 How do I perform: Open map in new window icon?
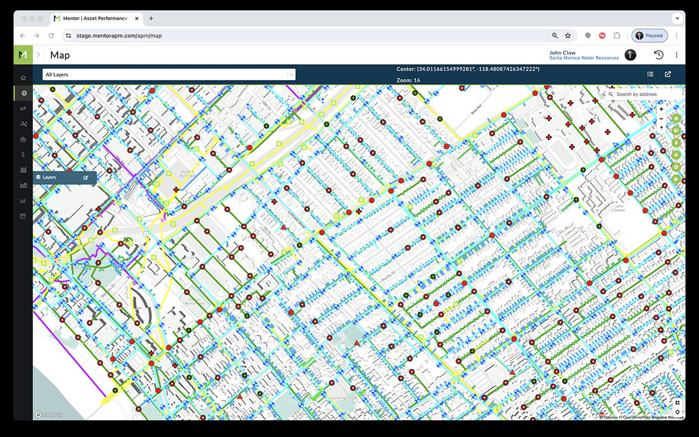(668, 75)
